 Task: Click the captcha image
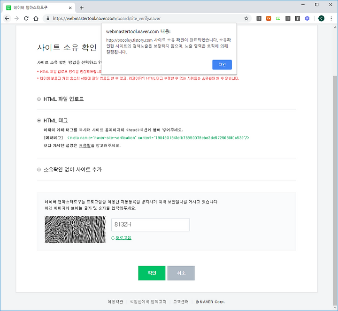coord(75,229)
